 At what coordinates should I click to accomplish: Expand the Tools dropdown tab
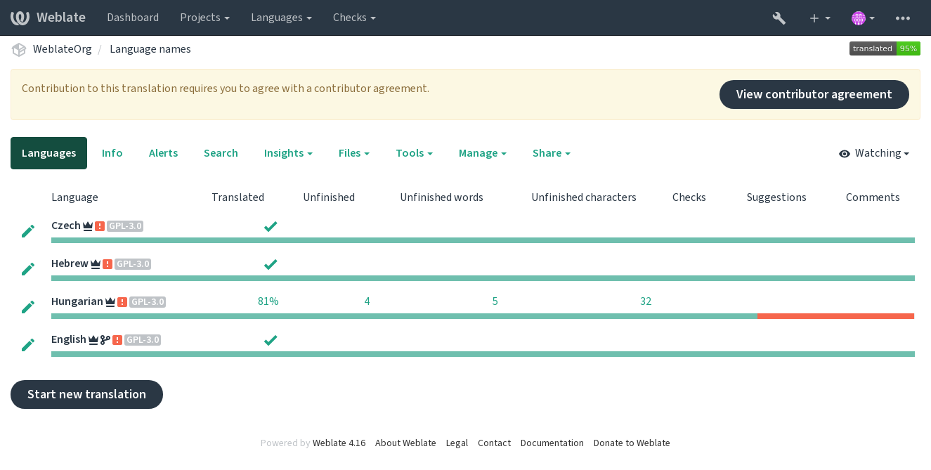414,153
